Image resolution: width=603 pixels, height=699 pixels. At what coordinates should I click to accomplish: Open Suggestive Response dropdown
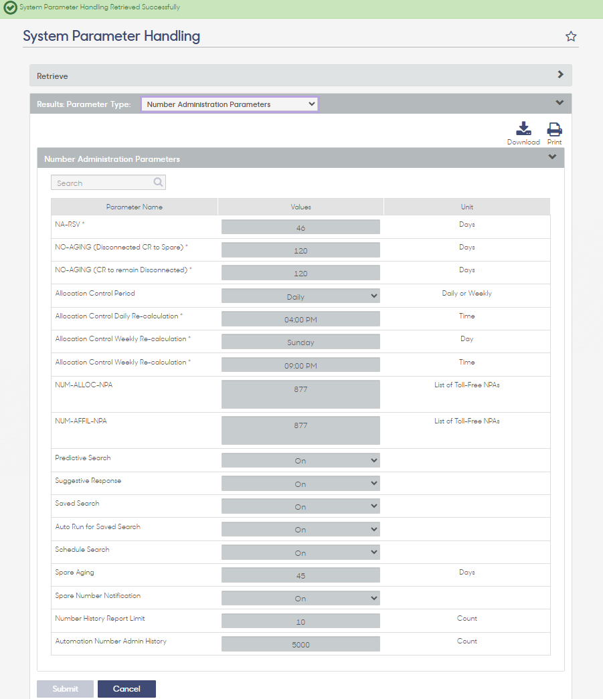(300, 484)
